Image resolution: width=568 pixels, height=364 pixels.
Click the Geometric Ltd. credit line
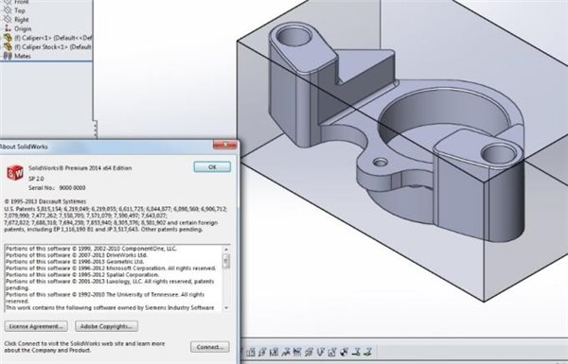pos(75,262)
